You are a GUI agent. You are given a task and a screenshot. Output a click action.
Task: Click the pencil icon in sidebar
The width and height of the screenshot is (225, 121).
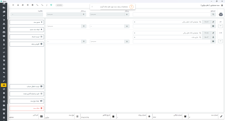click(x=4, y=81)
